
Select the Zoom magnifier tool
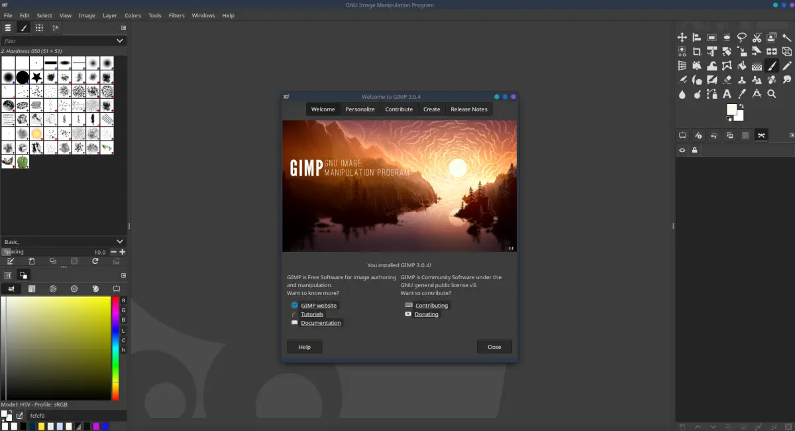772,93
